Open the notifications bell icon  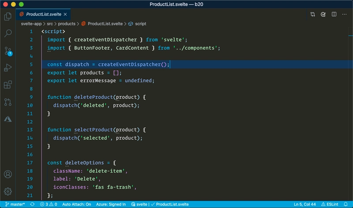345,204
